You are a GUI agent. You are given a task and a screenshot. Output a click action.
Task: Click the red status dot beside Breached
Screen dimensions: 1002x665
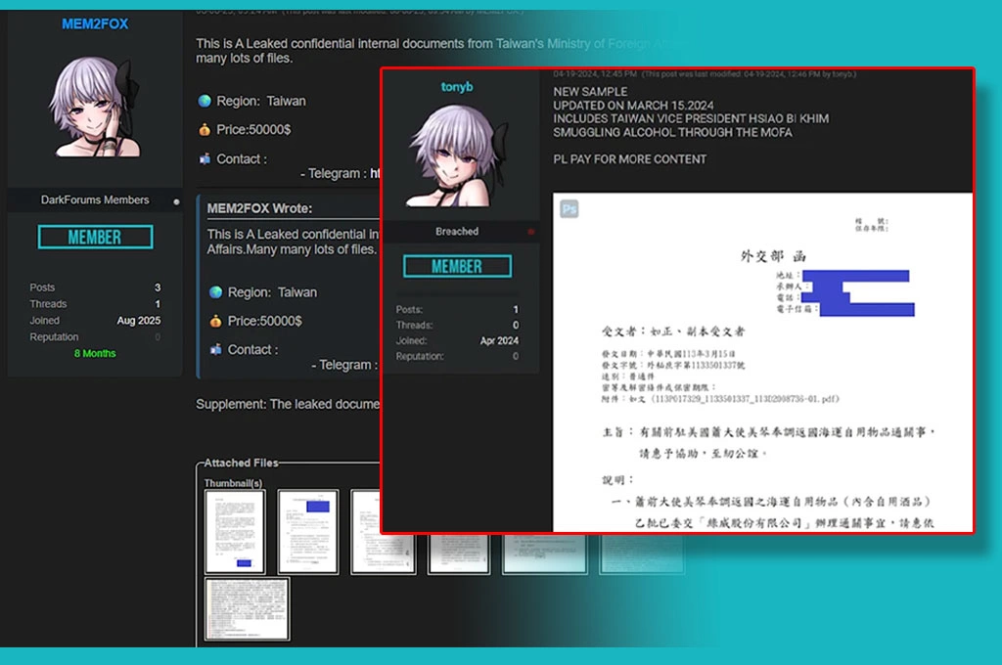(x=530, y=232)
